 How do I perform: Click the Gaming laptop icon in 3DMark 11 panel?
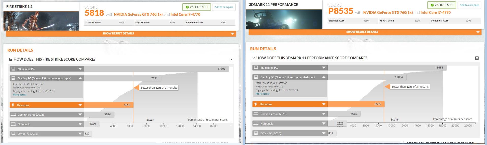pyautogui.click(x=256, y=114)
